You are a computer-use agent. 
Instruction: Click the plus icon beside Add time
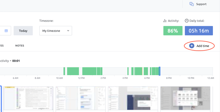pos(192,46)
